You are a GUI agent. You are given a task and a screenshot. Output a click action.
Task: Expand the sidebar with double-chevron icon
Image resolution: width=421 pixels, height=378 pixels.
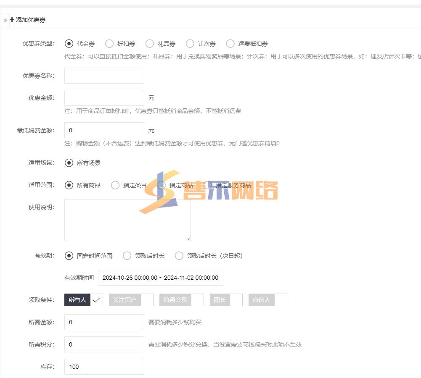pyautogui.click(x=5, y=20)
